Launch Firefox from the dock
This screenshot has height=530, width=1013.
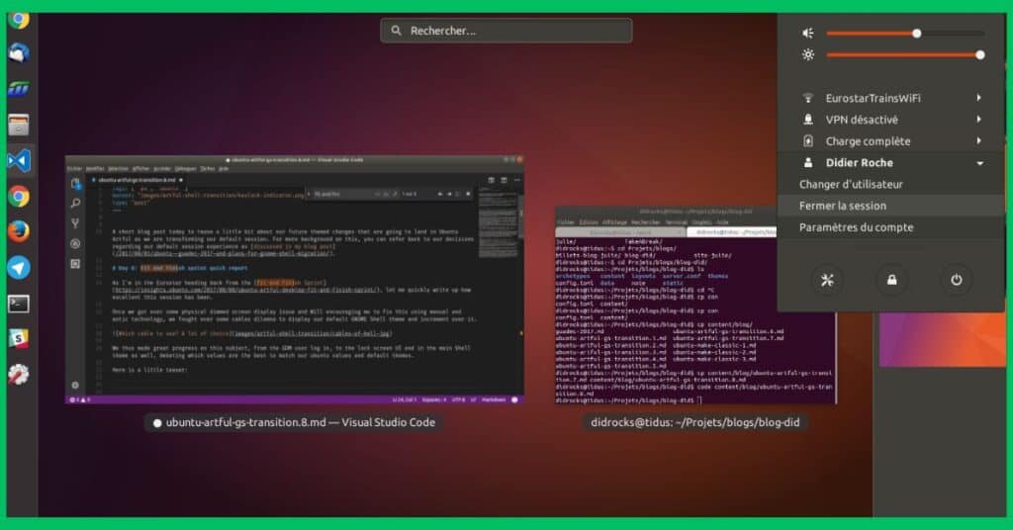[19, 231]
